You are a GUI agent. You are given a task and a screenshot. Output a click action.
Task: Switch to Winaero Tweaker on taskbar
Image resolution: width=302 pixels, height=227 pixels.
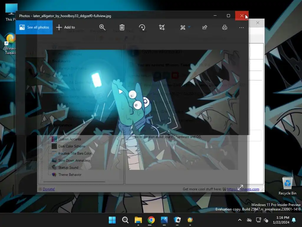(190, 220)
